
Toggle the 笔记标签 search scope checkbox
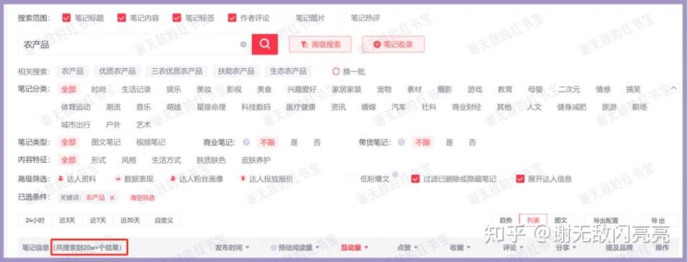click(x=177, y=18)
